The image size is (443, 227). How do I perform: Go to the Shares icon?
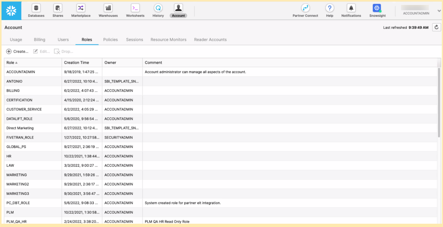coord(58,10)
